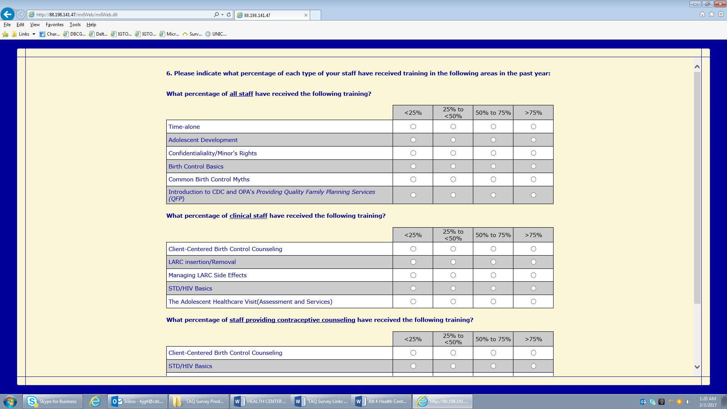The width and height of the screenshot is (727, 409).
Task: Click the browser Back arrow button
Action: (x=8, y=14)
